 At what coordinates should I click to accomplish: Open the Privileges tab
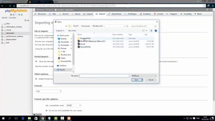coord(131,14)
